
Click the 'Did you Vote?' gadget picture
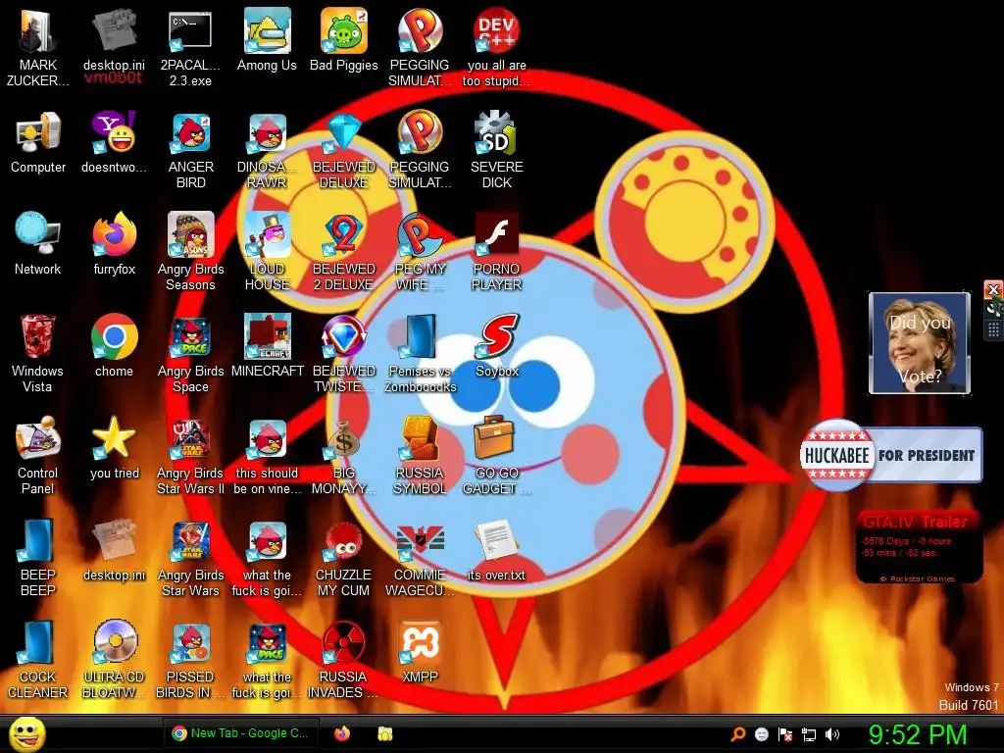[920, 343]
